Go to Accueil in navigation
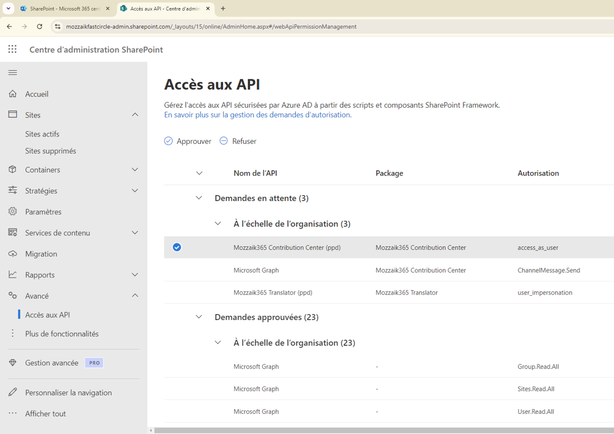 click(37, 94)
